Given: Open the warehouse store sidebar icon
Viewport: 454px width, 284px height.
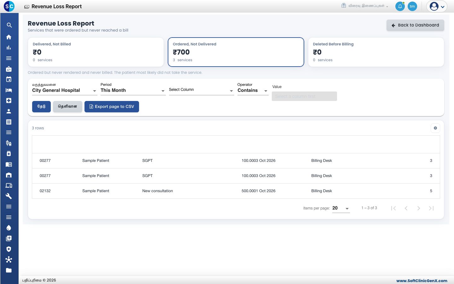Looking at the screenshot, I should point(9,175).
